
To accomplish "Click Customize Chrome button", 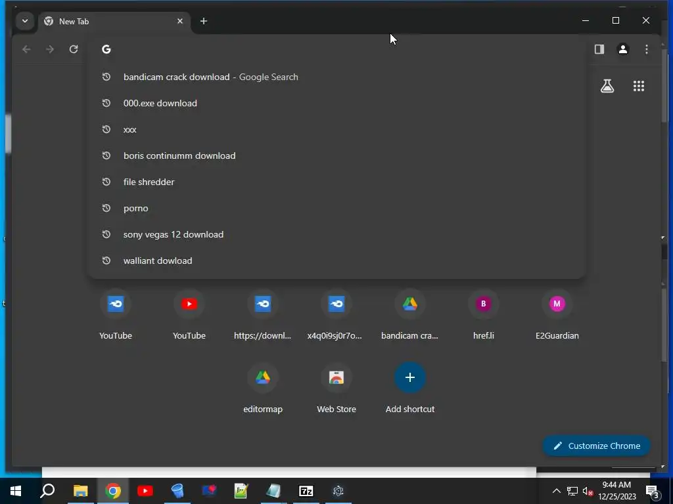I will point(597,446).
